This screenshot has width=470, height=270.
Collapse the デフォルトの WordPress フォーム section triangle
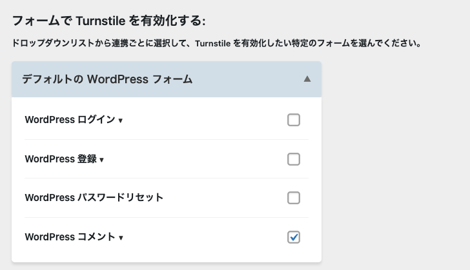[307, 79]
